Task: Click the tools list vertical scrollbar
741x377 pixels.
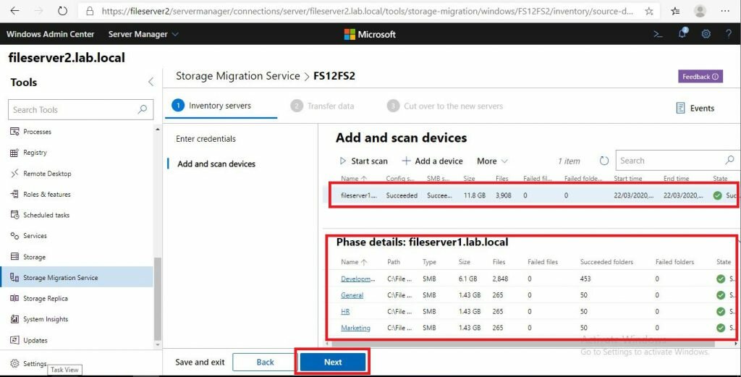Action: click(x=158, y=299)
